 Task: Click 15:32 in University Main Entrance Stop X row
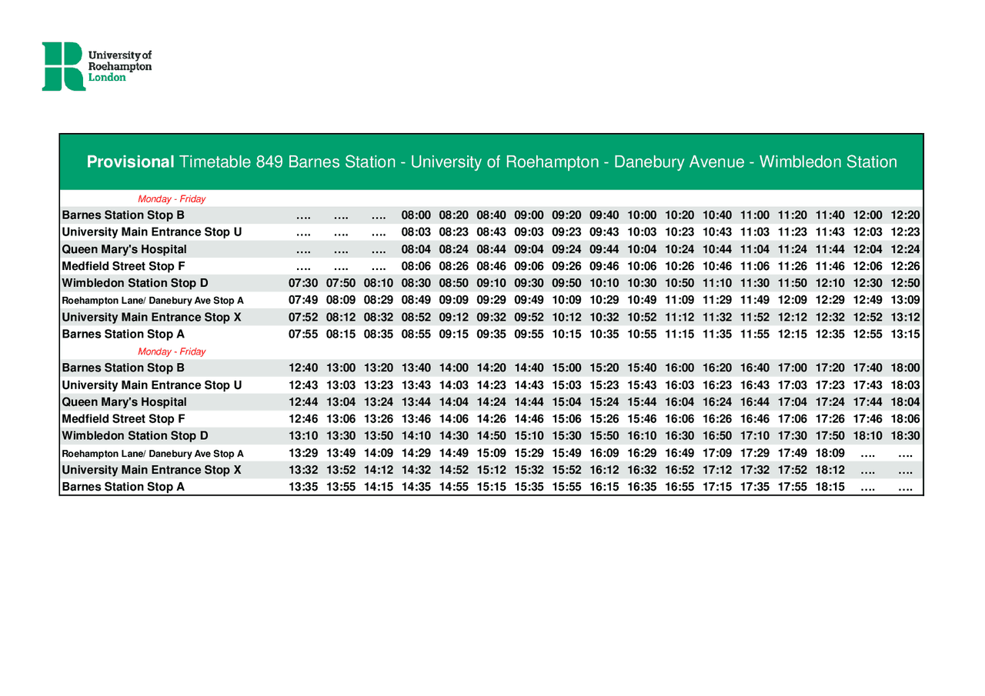[529, 469]
